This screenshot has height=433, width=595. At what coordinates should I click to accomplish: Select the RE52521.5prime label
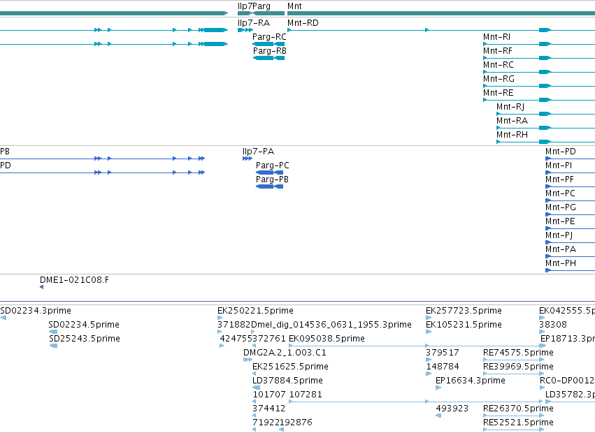[x=518, y=423]
